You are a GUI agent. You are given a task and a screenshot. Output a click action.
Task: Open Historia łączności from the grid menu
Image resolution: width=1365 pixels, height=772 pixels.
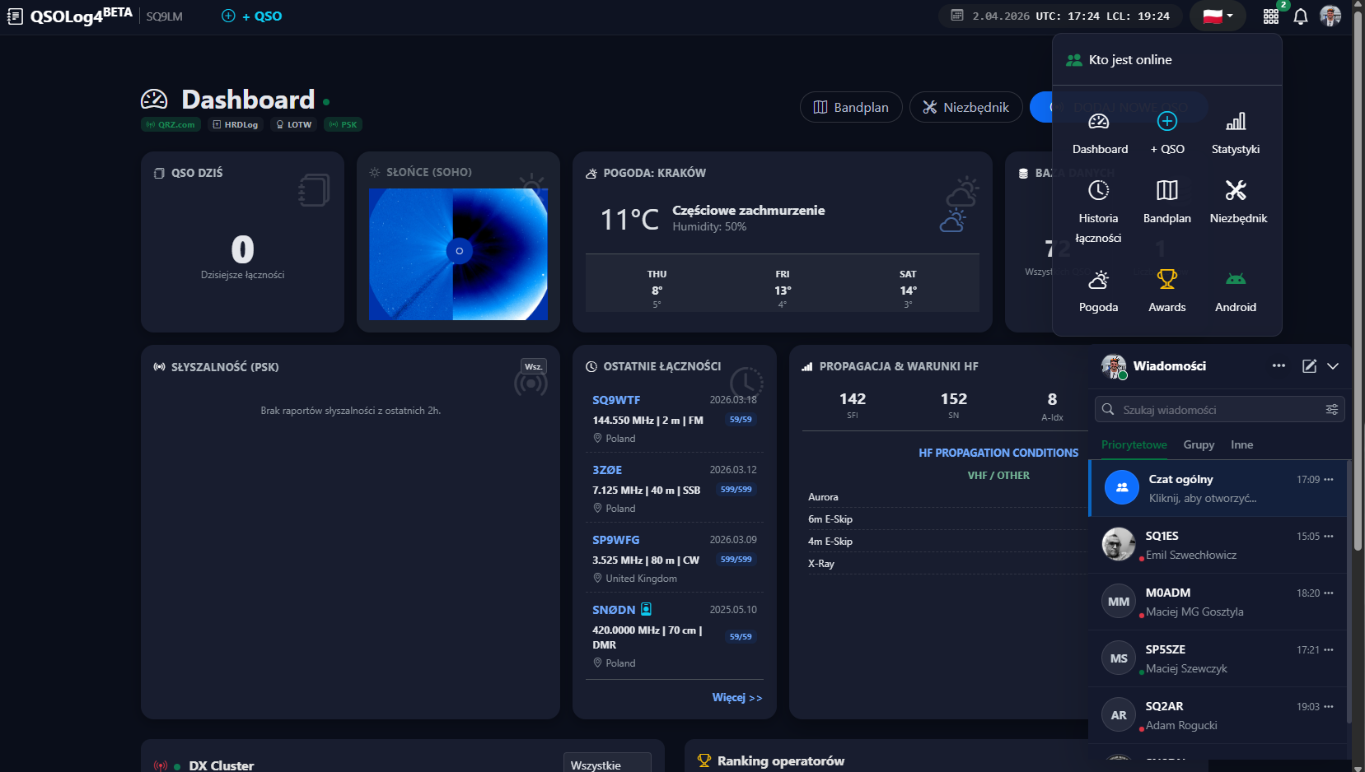[x=1098, y=198]
